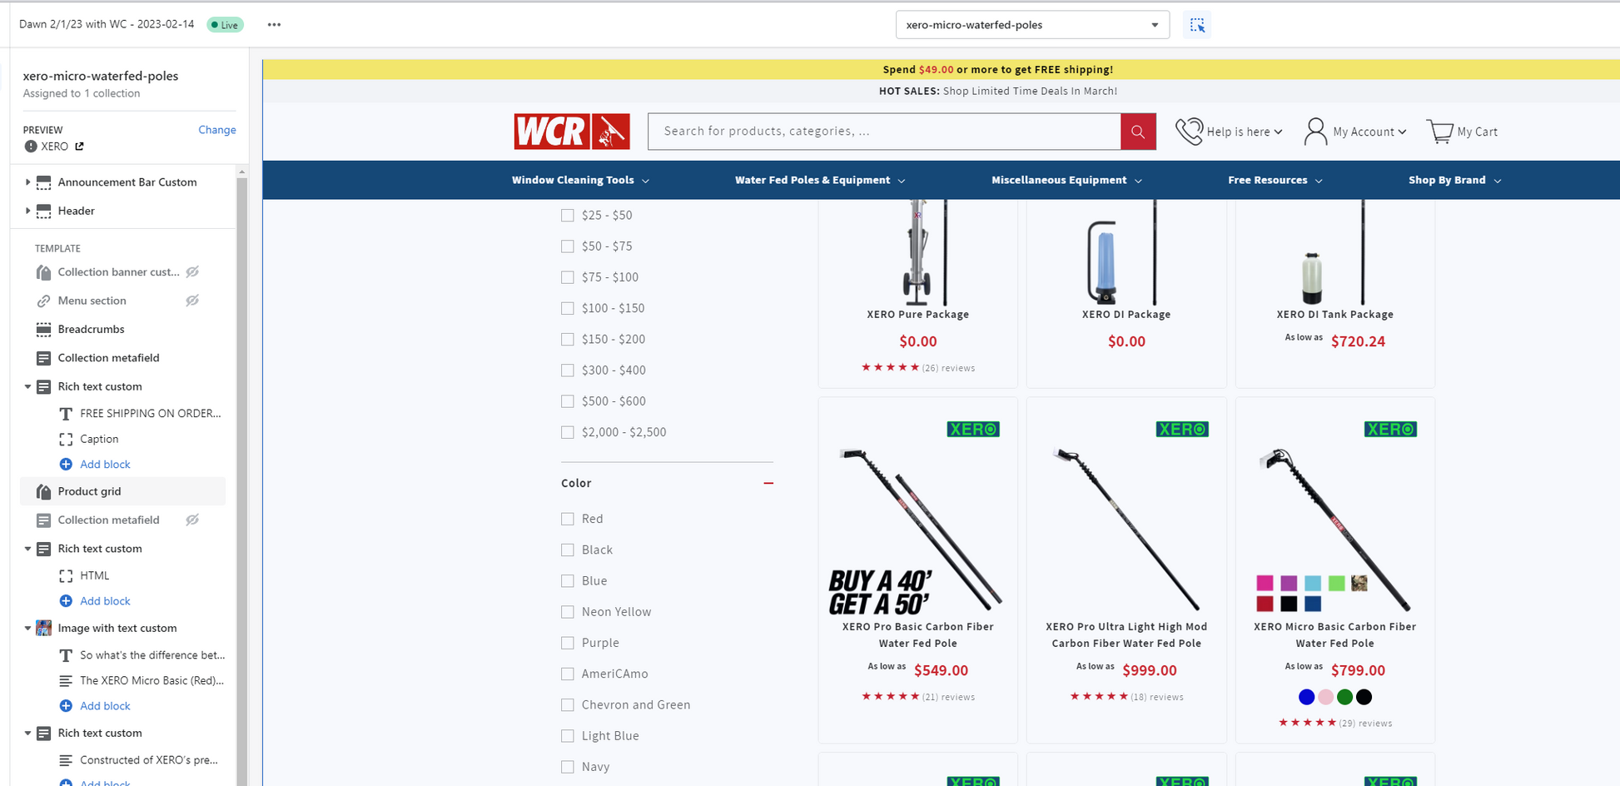This screenshot has width=1620, height=786.
Task: Click the inspector selection icon near template dropdown
Action: point(1196,25)
